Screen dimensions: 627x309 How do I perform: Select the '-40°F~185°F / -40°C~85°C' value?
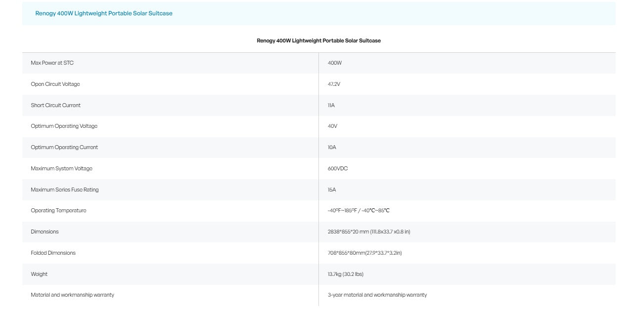358,210
